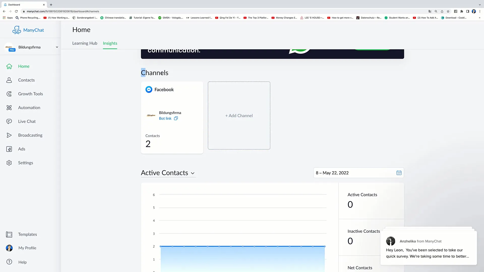Switch to the Learning Hub tab
This screenshot has width=484, height=272.
(x=85, y=43)
